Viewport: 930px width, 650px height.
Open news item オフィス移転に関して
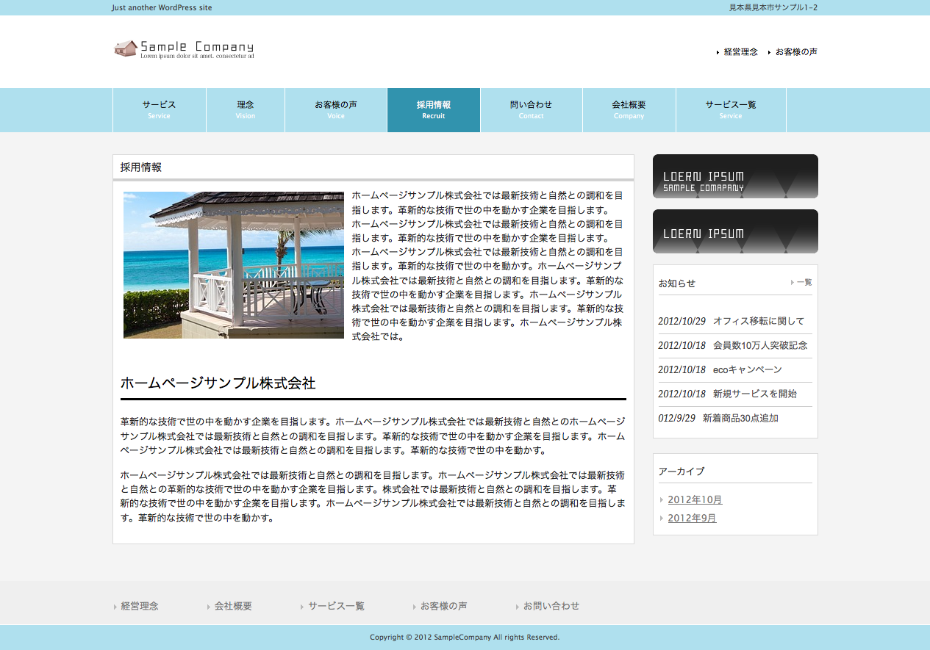(759, 321)
